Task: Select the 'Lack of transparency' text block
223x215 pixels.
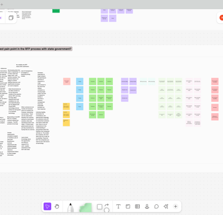Action: (27, 73)
